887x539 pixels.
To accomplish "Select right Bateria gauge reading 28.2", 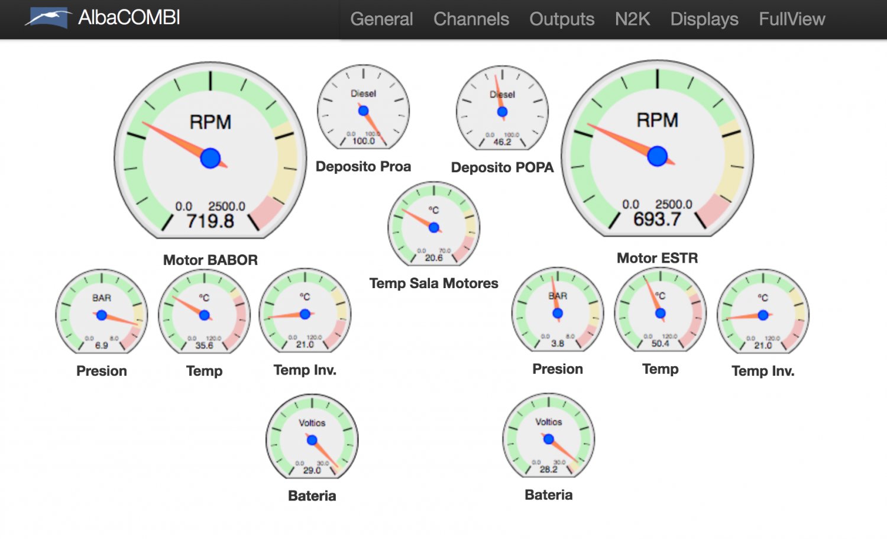I will click(548, 436).
